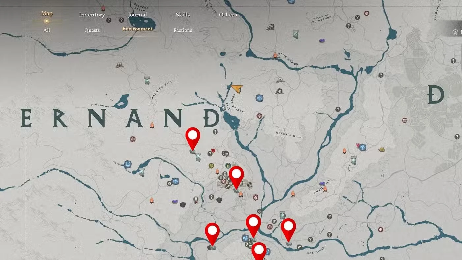Screen dimensions: 462x260
Task: Select the campfire icon on Anvil Hill
Action: point(325,189)
